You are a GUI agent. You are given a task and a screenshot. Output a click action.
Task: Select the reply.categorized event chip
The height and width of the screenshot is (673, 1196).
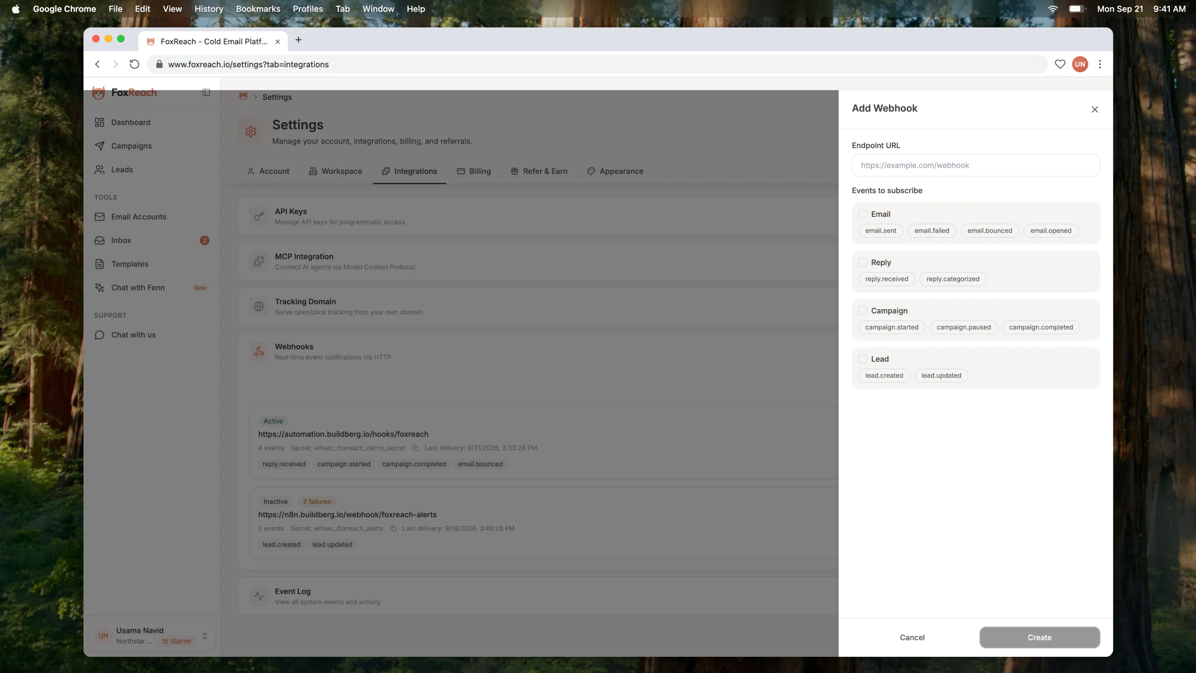pos(952,279)
